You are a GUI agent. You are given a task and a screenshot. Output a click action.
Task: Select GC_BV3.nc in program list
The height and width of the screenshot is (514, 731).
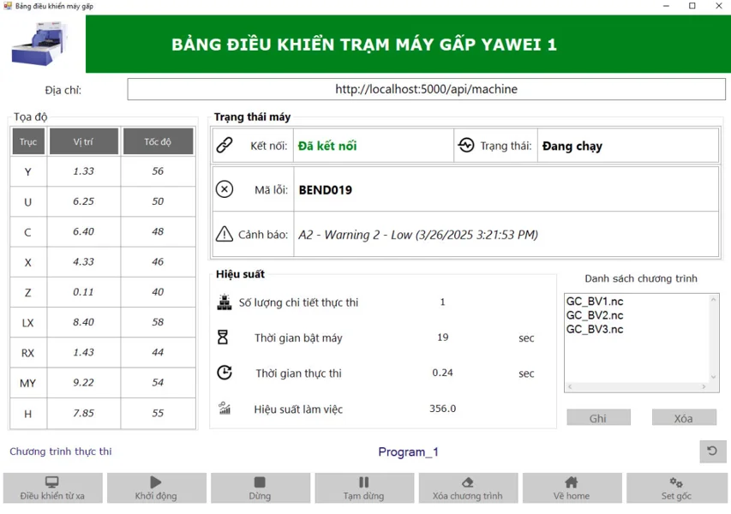[x=595, y=329]
